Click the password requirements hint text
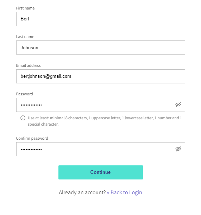This screenshot has width=201, height=215. click(105, 121)
